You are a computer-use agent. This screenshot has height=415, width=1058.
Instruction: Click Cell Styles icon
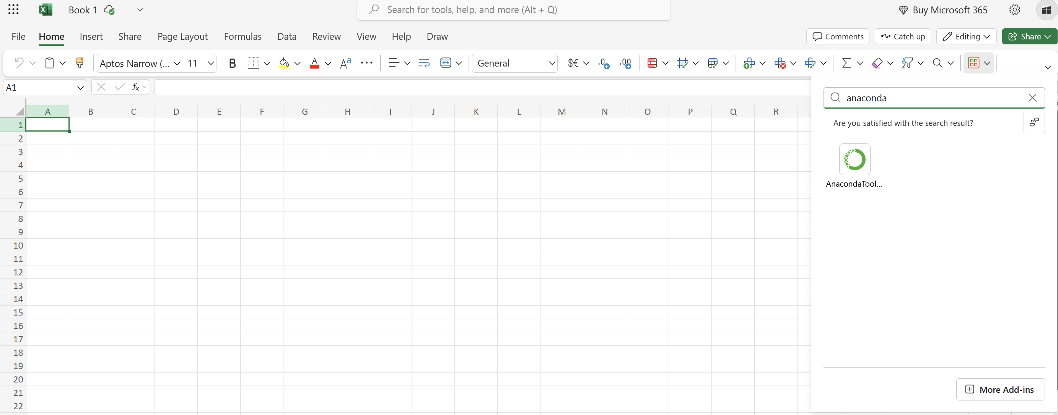click(x=713, y=63)
